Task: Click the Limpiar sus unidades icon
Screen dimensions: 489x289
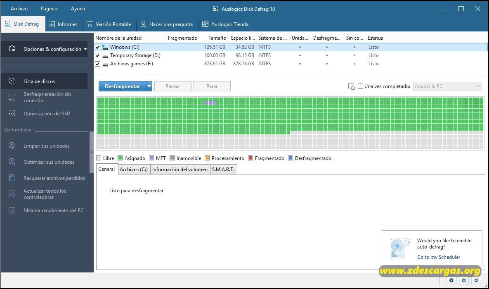Action: 12,146
